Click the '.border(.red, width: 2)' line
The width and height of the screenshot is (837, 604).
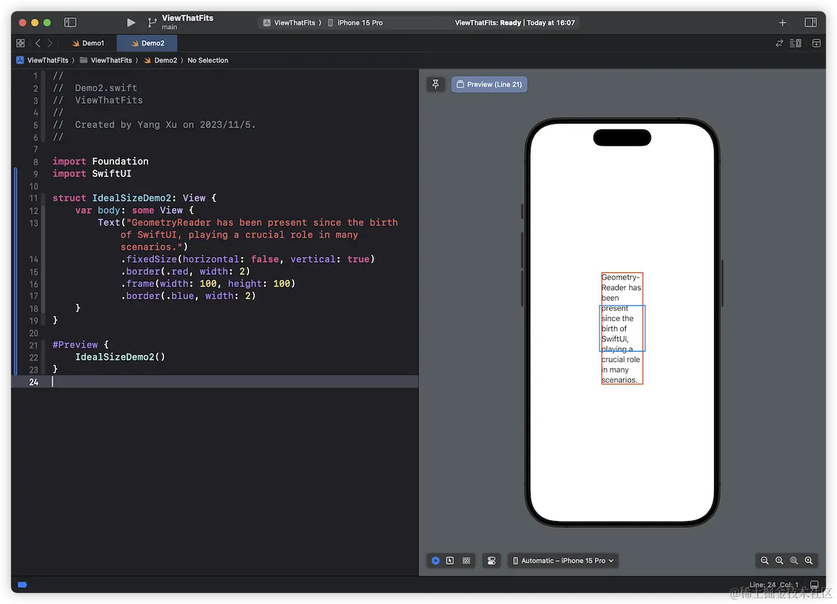185,272
